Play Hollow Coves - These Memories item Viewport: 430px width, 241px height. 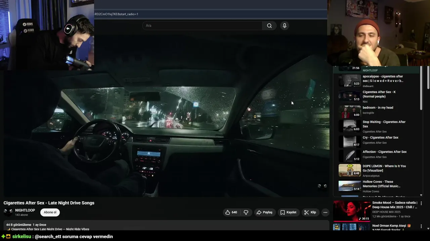click(376, 186)
